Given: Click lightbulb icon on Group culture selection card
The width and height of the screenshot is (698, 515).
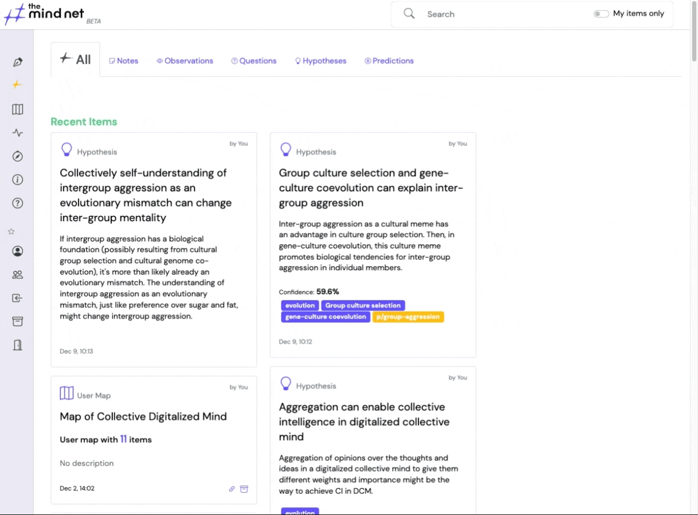Looking at the screenshot, I should coord(286,149).
